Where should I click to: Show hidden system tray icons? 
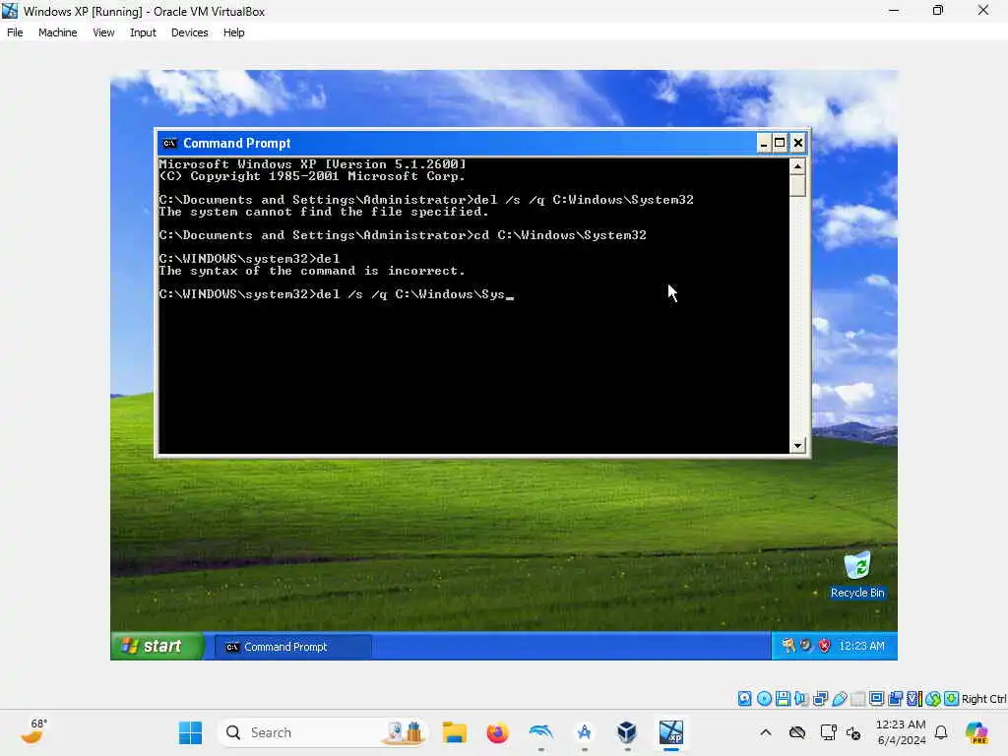coord(765,732)
